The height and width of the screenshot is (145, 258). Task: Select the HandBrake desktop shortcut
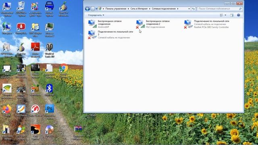pos(35,90)
